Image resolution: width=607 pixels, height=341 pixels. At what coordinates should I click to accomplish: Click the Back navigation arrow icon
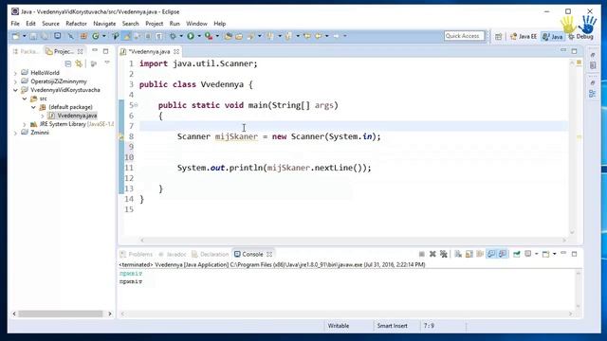[319, 36]
